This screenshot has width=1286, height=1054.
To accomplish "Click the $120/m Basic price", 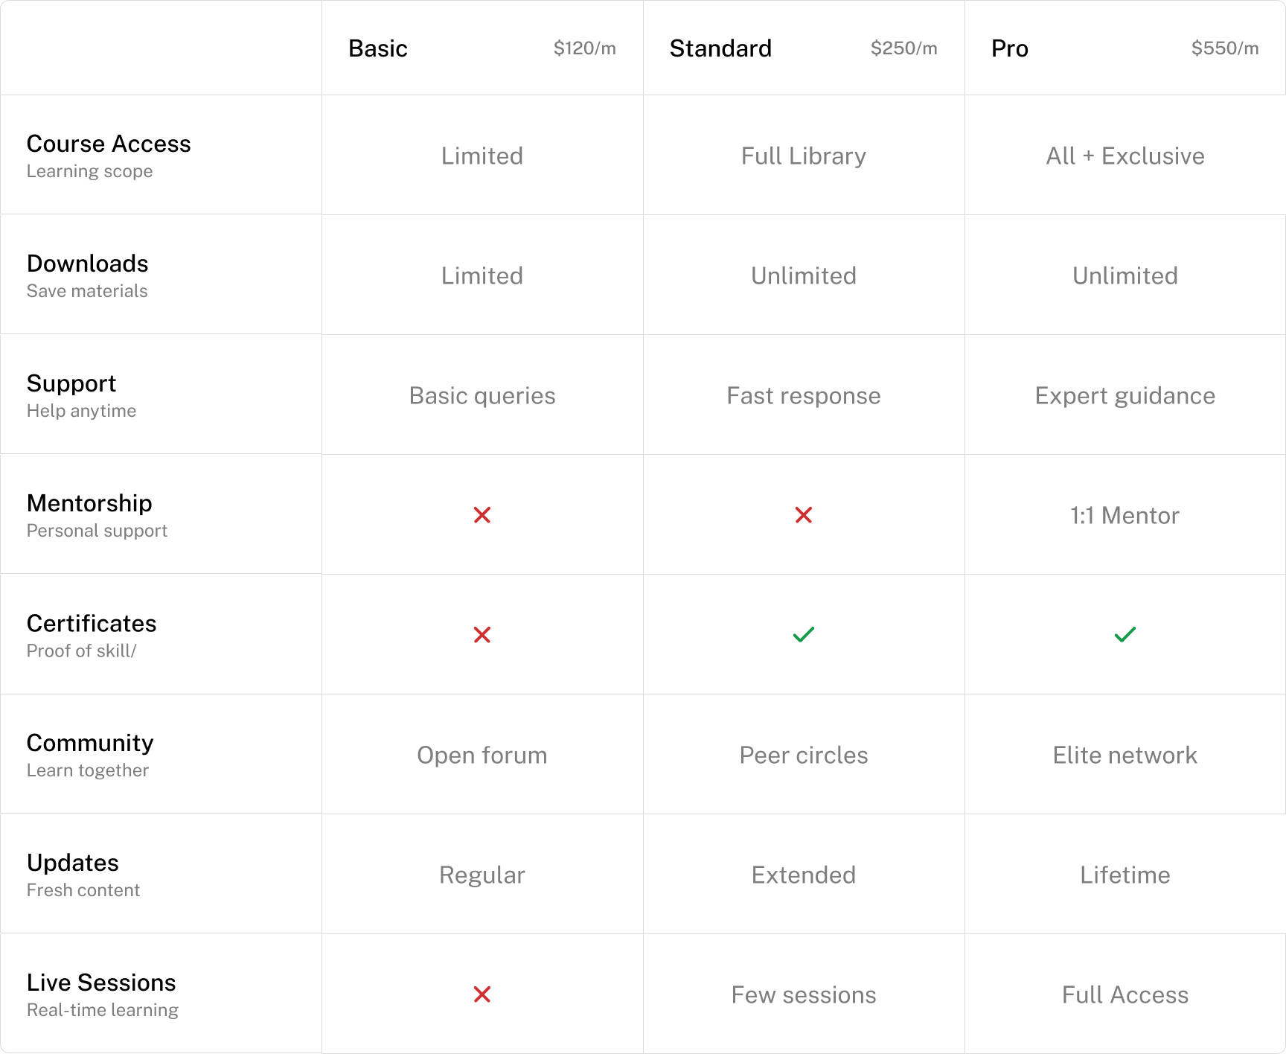I will click(584, 48).
